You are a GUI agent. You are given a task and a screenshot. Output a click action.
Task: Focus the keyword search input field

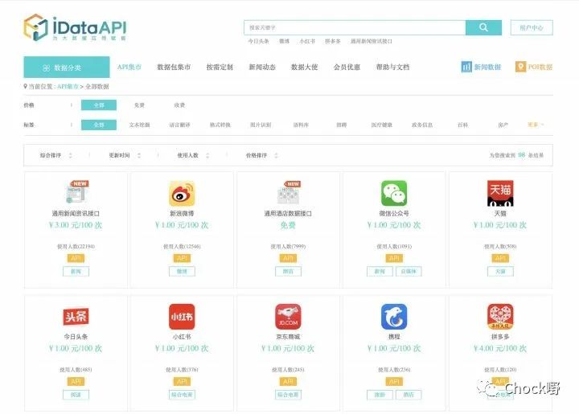point(355,27)
